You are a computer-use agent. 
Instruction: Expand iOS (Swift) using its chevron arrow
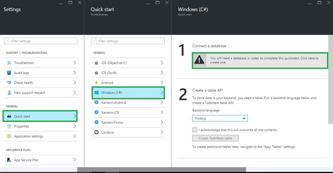pos(162,73)
